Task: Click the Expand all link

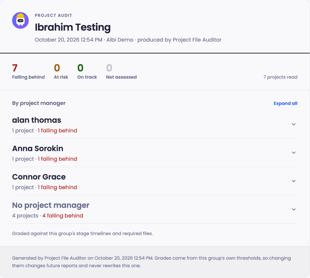Action: (x=285, y=103)
